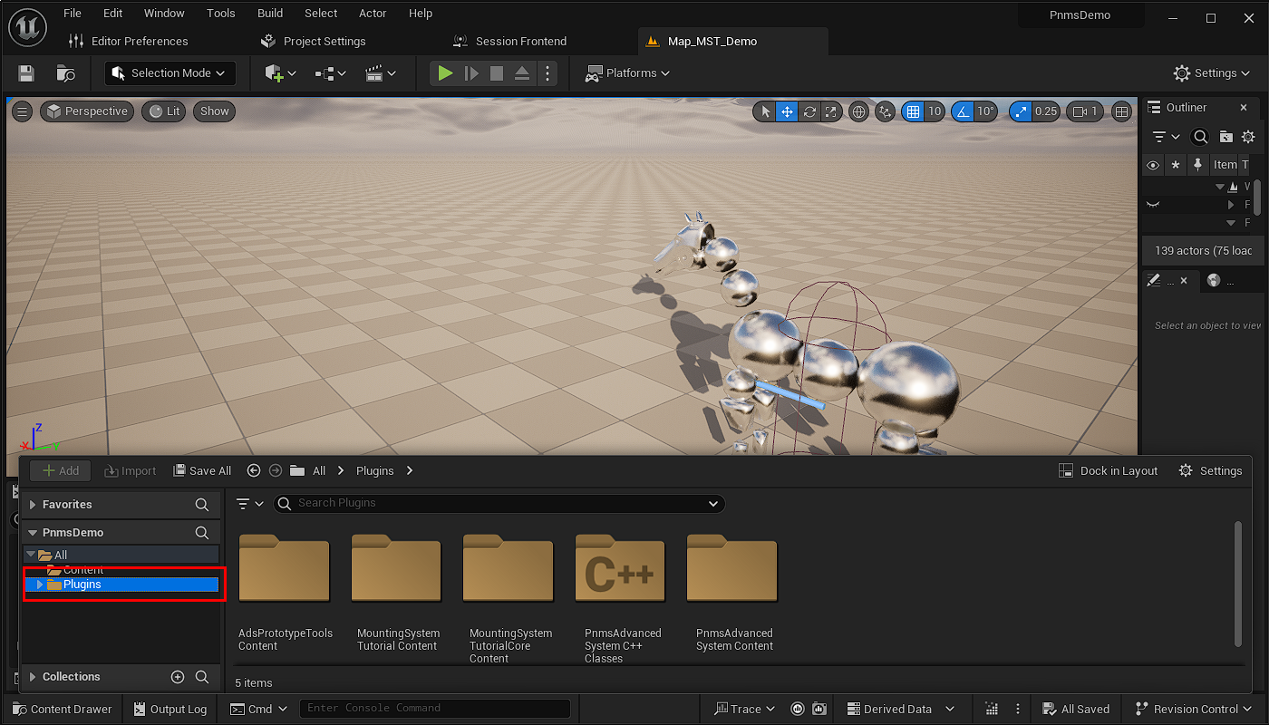
Task: Toggle scale snapping in viewport
Action: pos(1021,111)
